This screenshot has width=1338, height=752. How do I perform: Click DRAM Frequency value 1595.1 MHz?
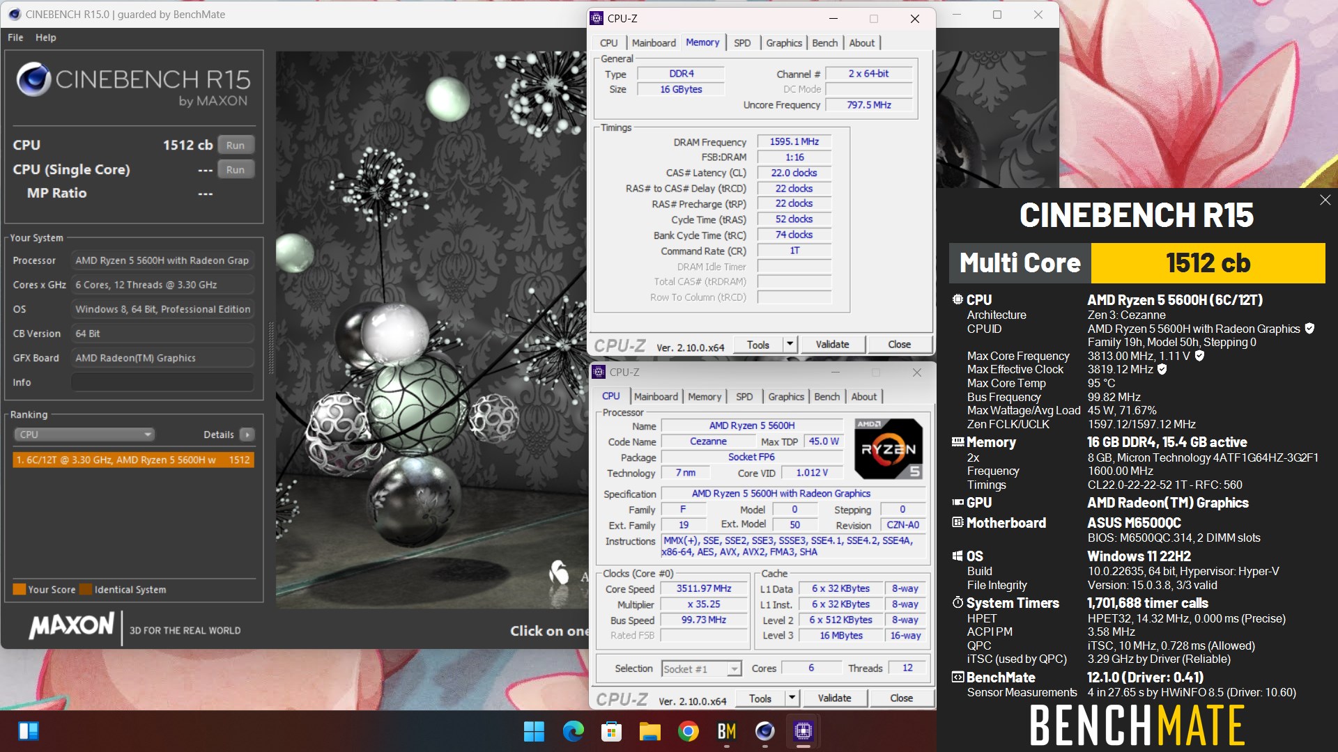[x=794, y=142]
